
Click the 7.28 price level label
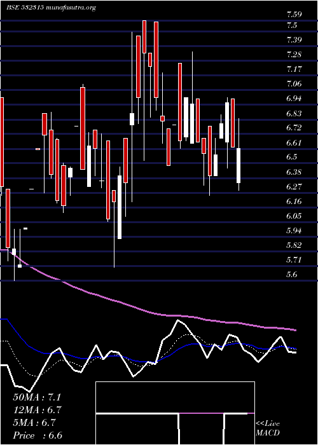coord(294,55)
